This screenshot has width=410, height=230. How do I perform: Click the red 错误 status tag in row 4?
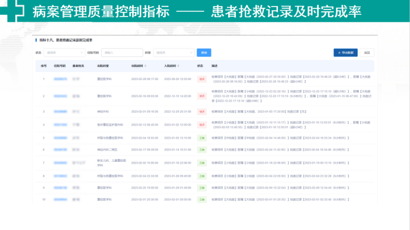(x=202, y=125)
